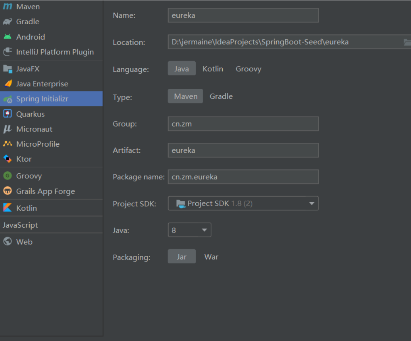Image resolution: width=411 pixels, height=341 pixels.
Task: Click the Artifact input field
Action: [x=243, y=150]
